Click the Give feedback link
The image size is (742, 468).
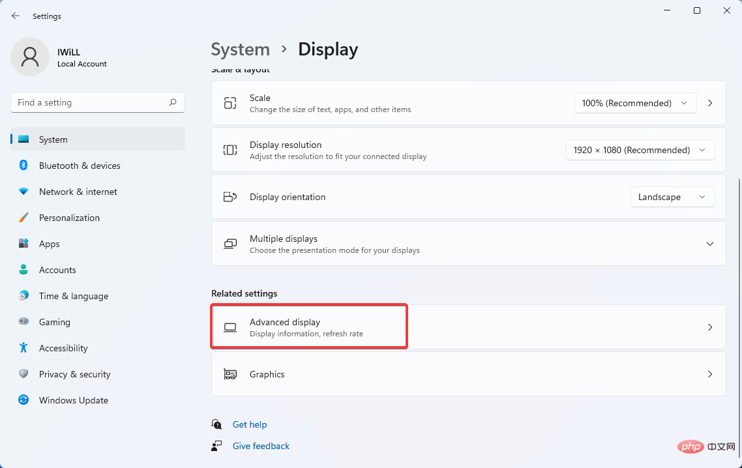261,446
